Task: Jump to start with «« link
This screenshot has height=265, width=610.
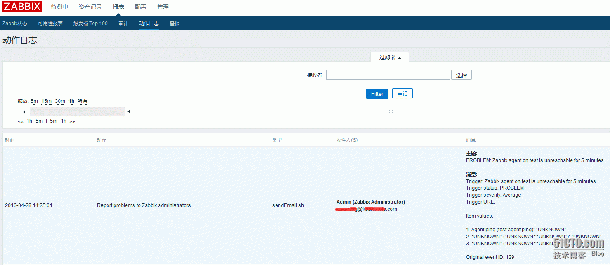Action: pyautogui.click(x=21, y=121)
